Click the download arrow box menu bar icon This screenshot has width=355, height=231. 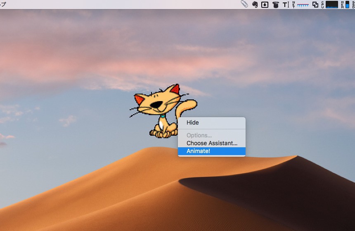pos(265,5)
